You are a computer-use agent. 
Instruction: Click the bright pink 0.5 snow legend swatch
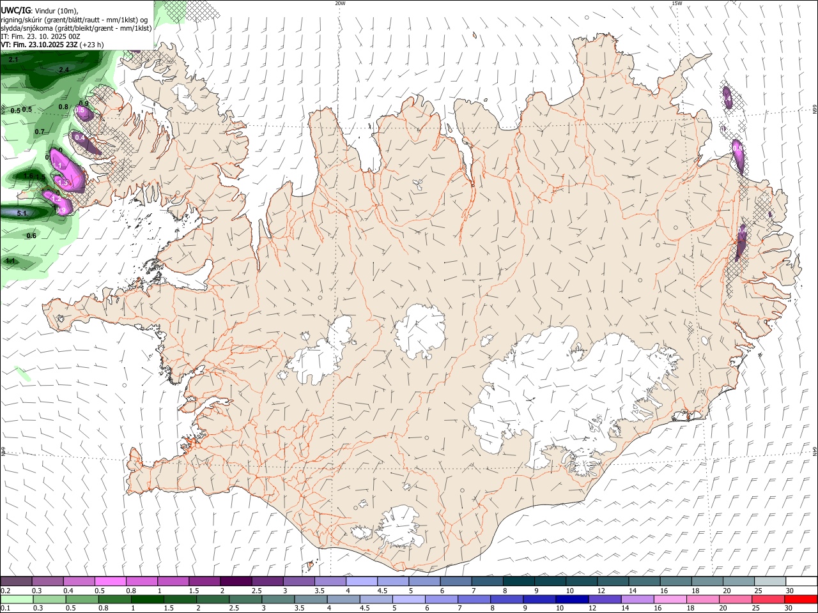(x=110, y=581)
